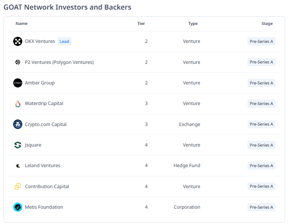Click the Amber Group logo icon

[18, 83]
